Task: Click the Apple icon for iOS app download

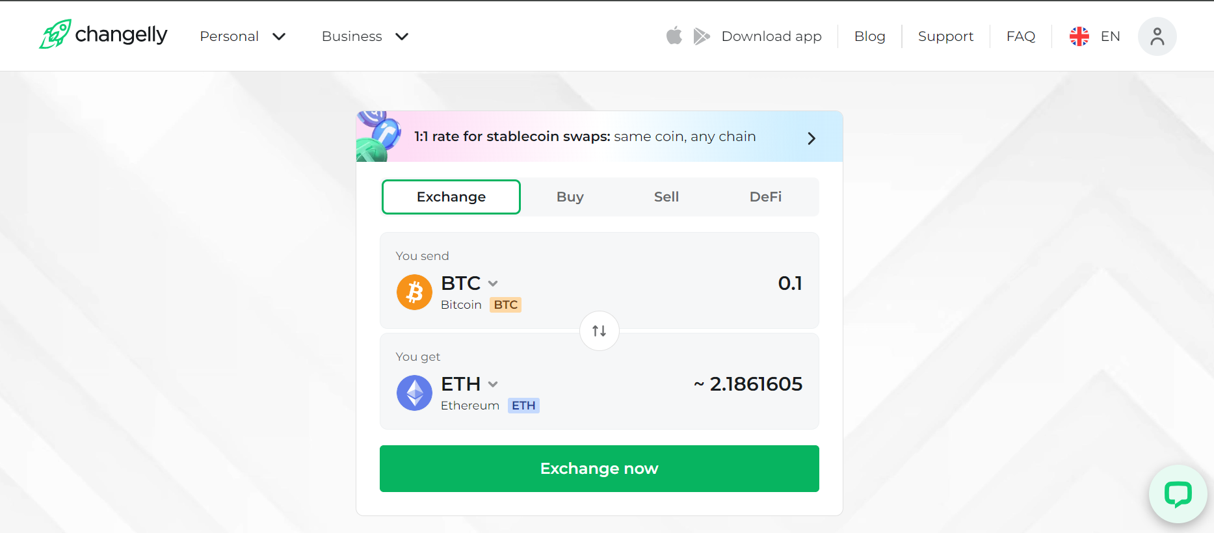Action: pos(674,36)
